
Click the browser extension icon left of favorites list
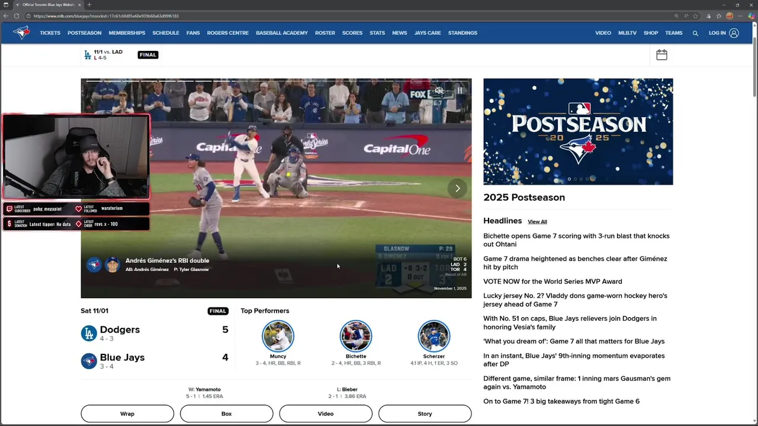[708, 16]
